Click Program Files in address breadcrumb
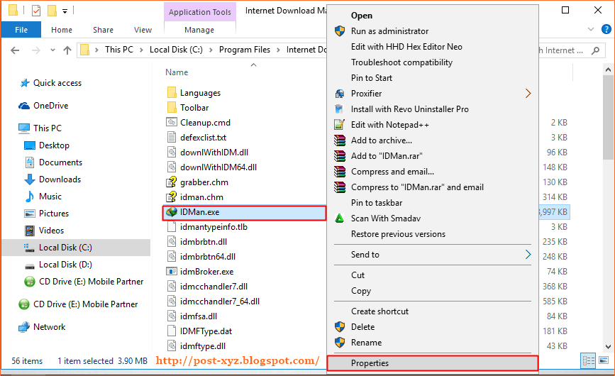 pos(244,50)
